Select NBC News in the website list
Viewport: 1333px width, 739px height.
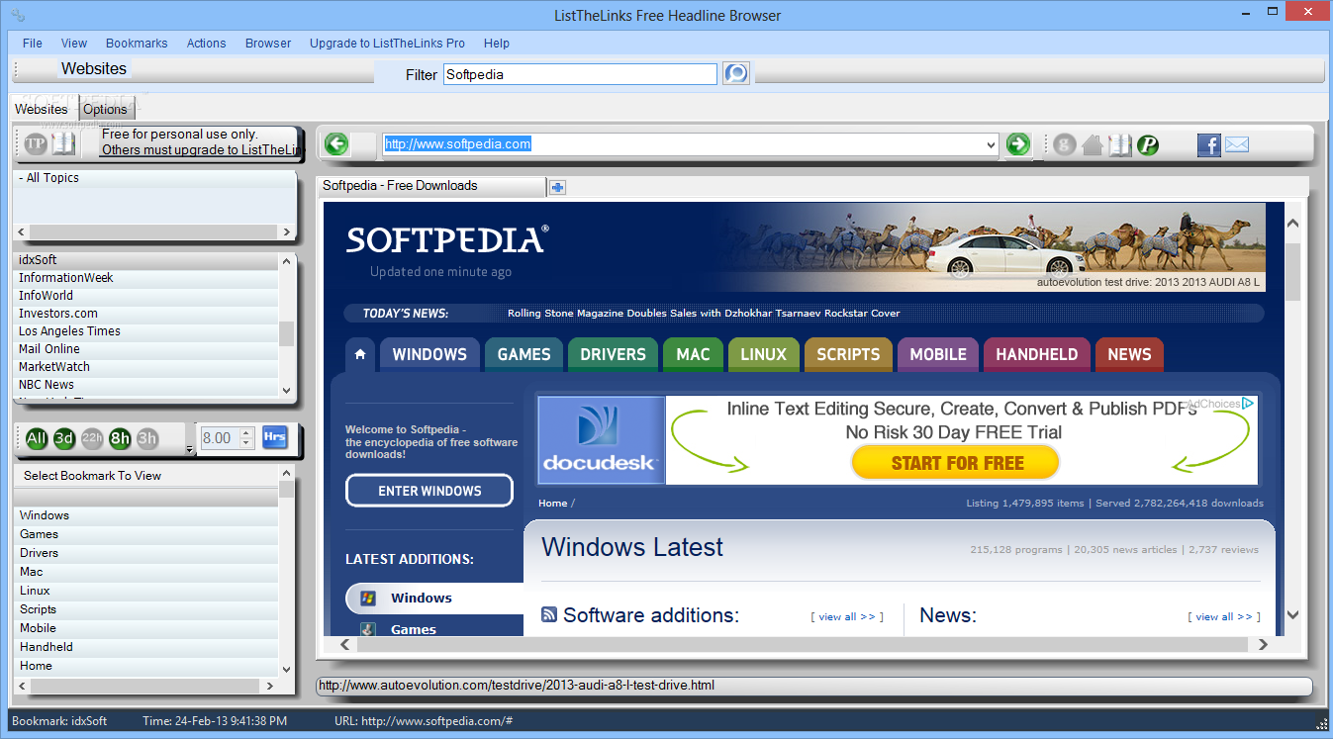tap(146, 385)
